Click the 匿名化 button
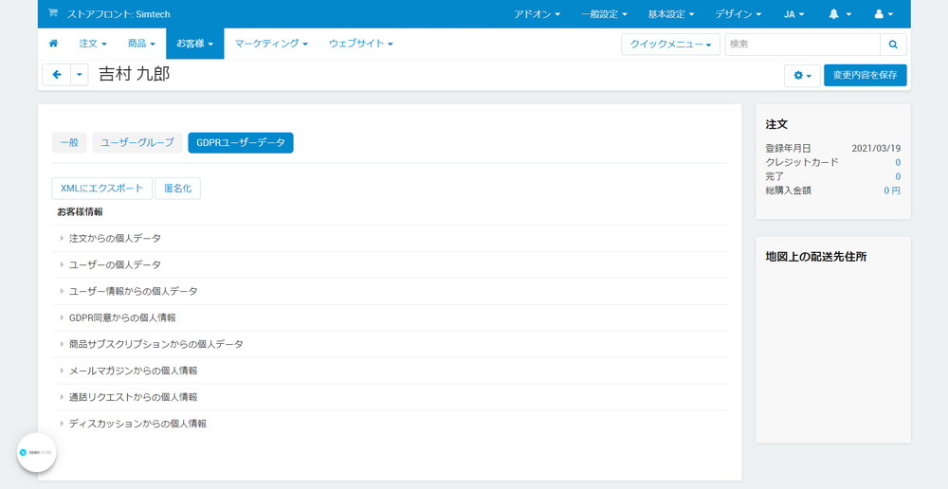Image resolution: width=948 pixels, height=489 pixels. (178, 189)
